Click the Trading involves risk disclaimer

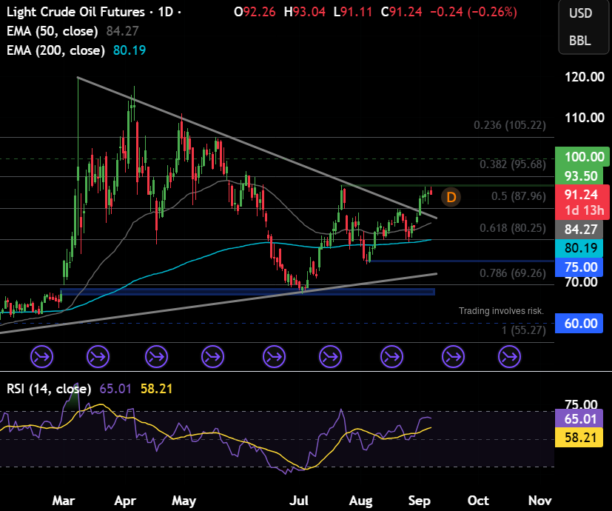(501, 311)
